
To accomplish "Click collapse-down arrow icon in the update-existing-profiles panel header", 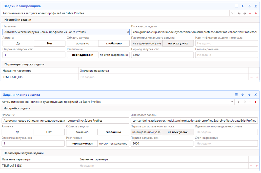I will [x=255, y=95].
